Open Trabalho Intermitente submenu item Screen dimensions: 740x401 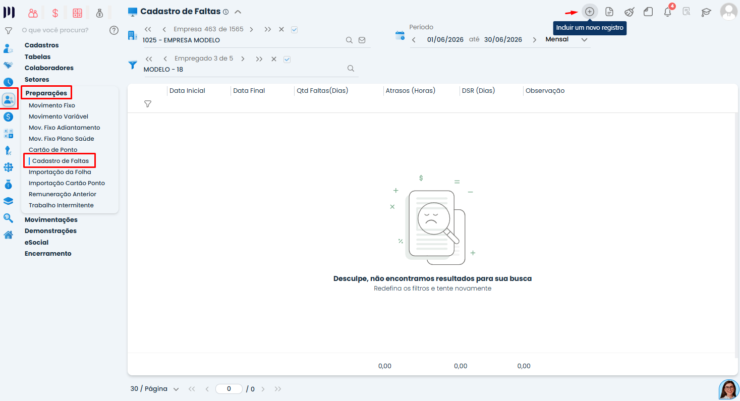click(x=61, y=205)
